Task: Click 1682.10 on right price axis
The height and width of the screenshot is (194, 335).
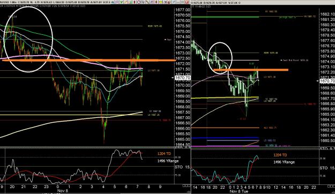Action: coord(327,14)
